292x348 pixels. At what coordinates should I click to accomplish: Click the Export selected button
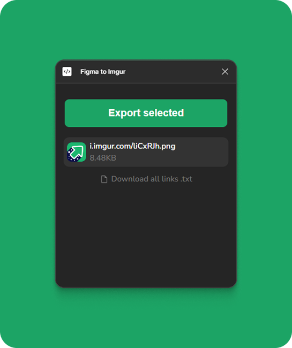pyautogui.click(x=146, y=113)
